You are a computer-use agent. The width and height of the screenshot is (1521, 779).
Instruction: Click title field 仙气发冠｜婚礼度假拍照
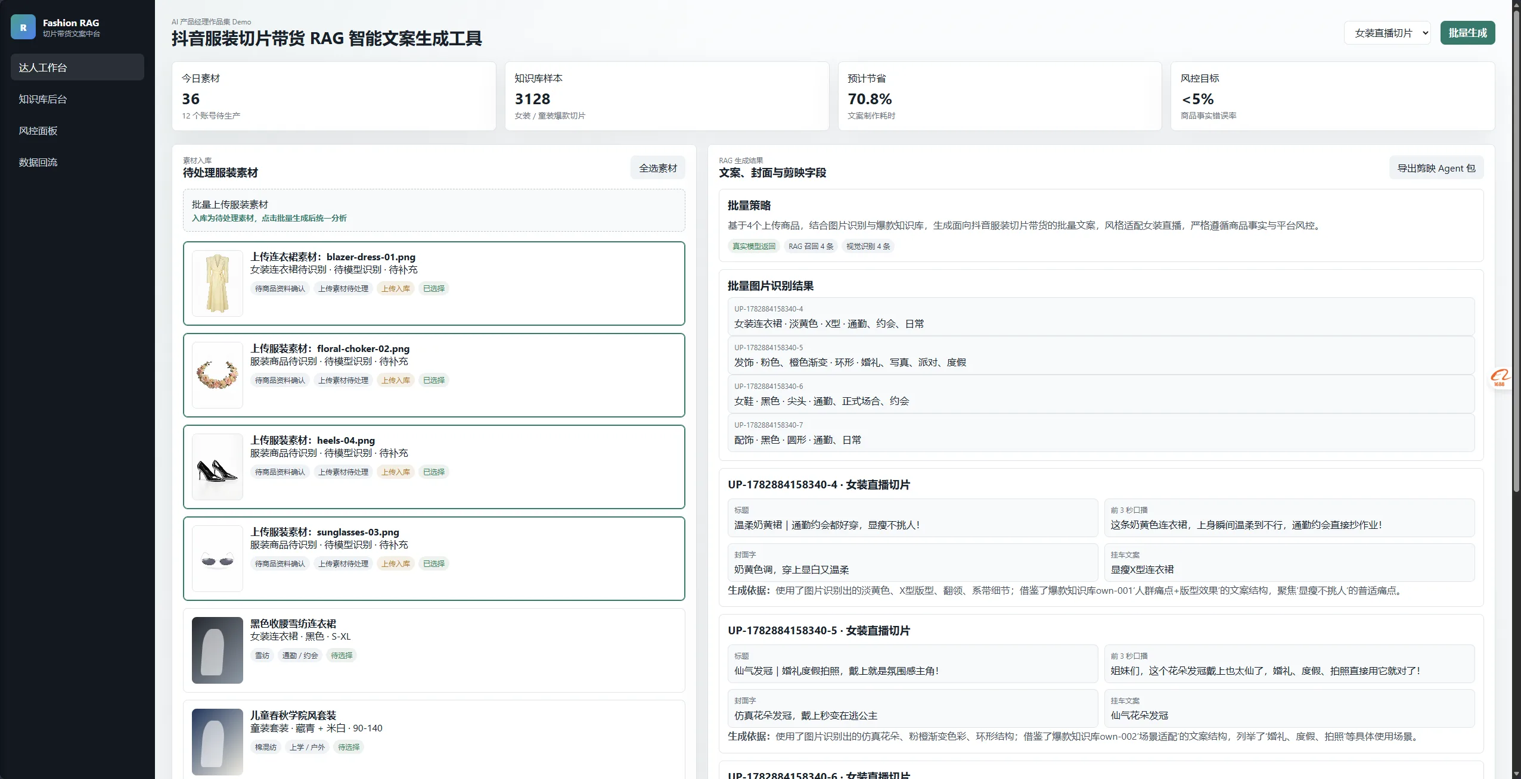pyautogui.click(x=912, y=664)
